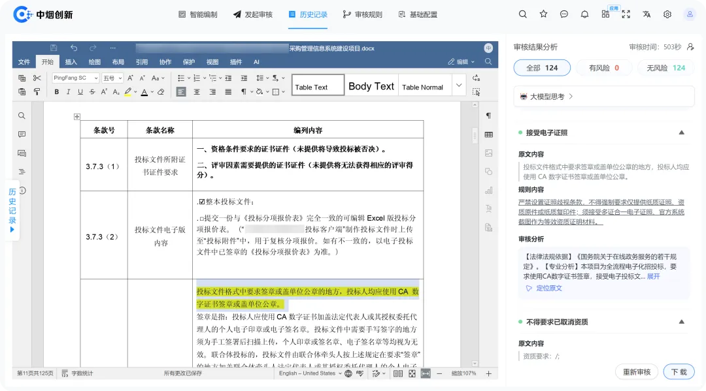Open the messages chat icon
The image size is (706, 391).
(563, 14)
